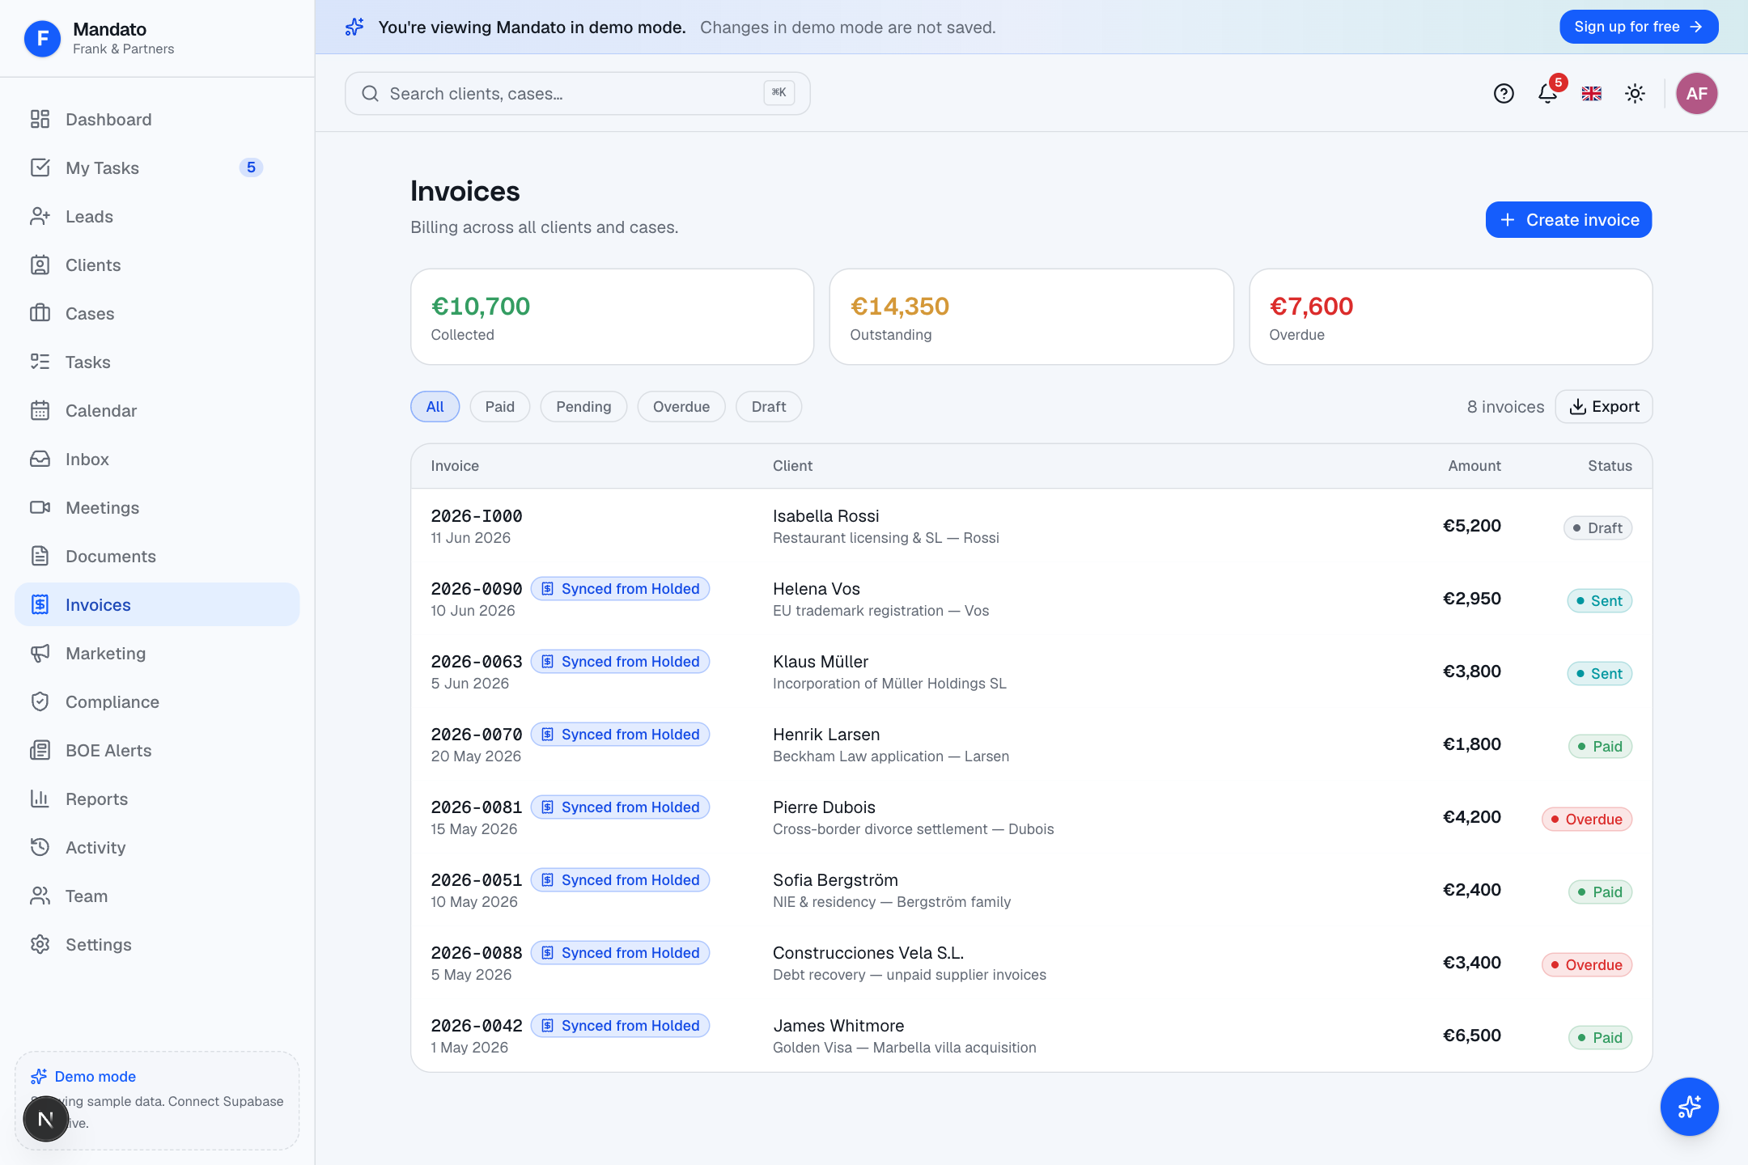The width and height of the screenshot is (1748, 1165).
Task: Select the All filter tab
Action: point(435,407)
